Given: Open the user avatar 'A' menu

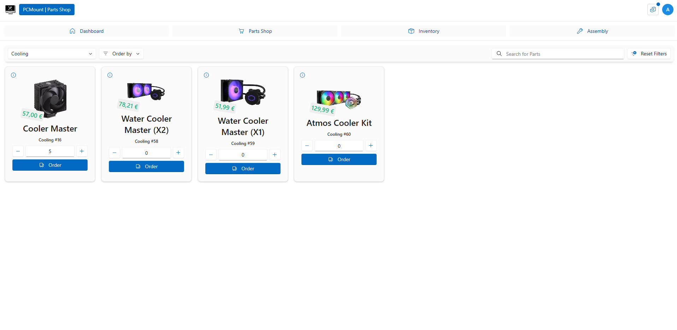Looking at the screenshot, I should coord(668,10).
